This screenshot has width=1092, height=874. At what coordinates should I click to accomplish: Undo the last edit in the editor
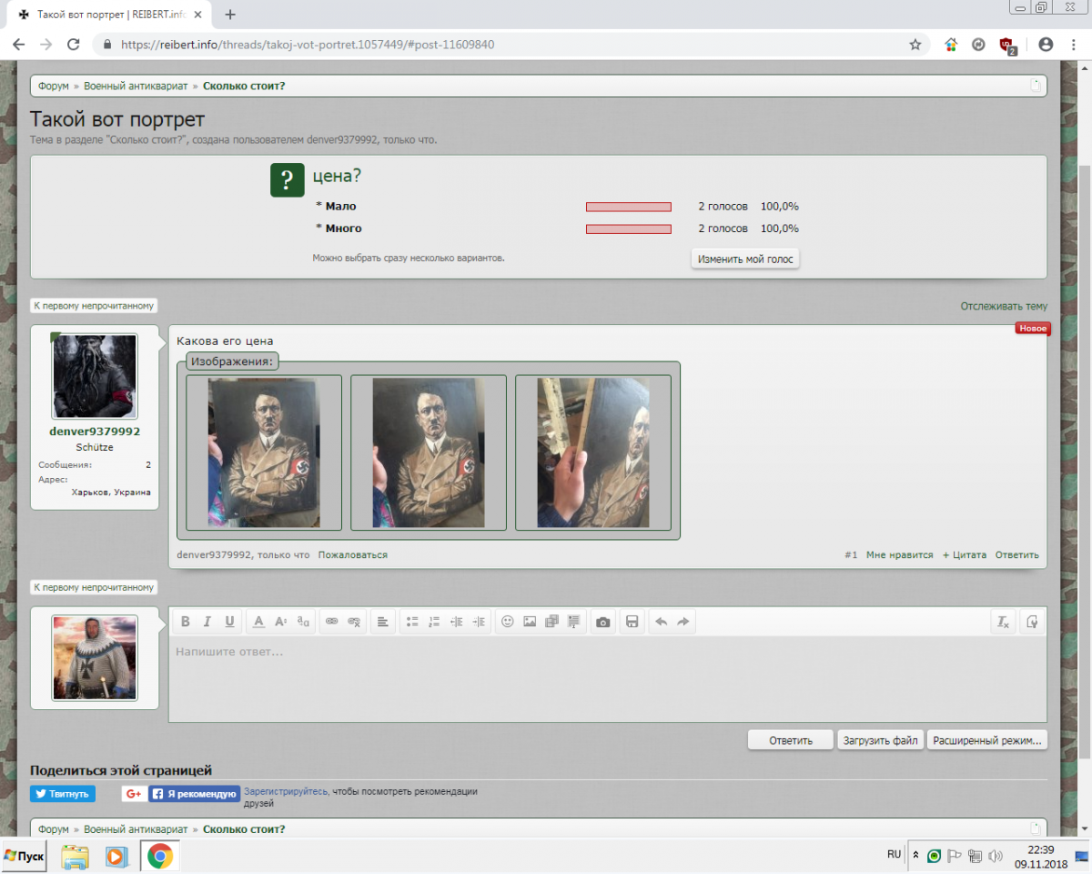[x=662, y=622]
